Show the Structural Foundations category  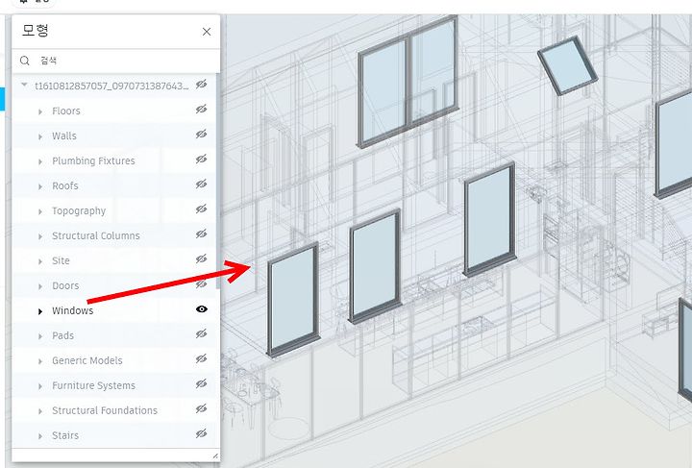[201, 408]
